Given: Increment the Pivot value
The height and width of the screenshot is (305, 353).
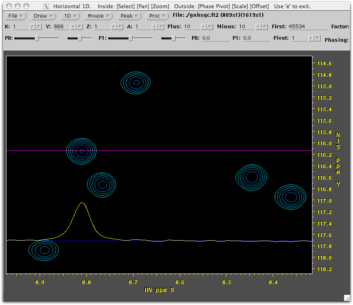Looking at the screenshot, I should click(311, 38).
